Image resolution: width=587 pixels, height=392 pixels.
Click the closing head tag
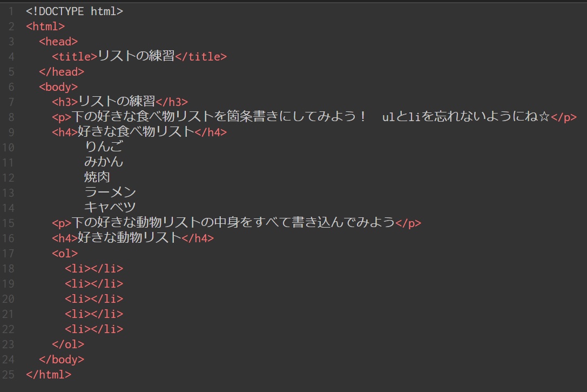click(x=62, y=71)
